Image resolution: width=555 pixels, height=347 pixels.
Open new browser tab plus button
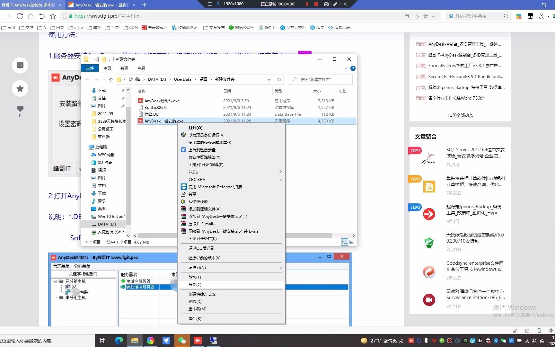tap(144, 4)
